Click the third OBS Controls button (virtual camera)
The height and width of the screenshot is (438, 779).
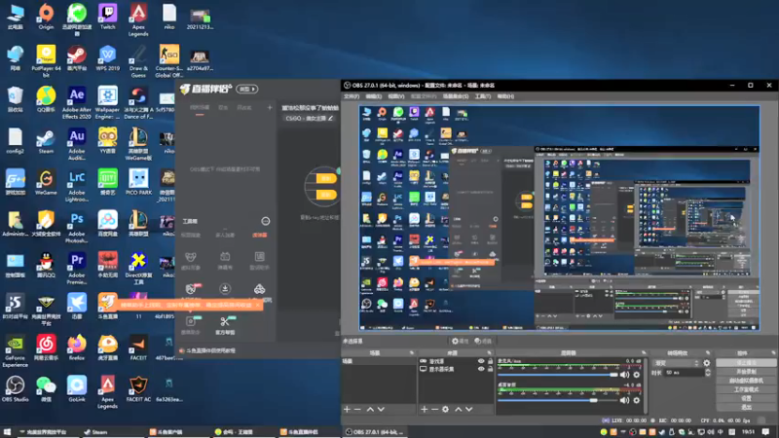tap(746, 381)
